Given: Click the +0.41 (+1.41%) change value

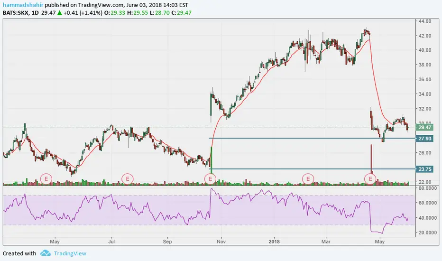Looking at the screenshot, I should 83,13.
